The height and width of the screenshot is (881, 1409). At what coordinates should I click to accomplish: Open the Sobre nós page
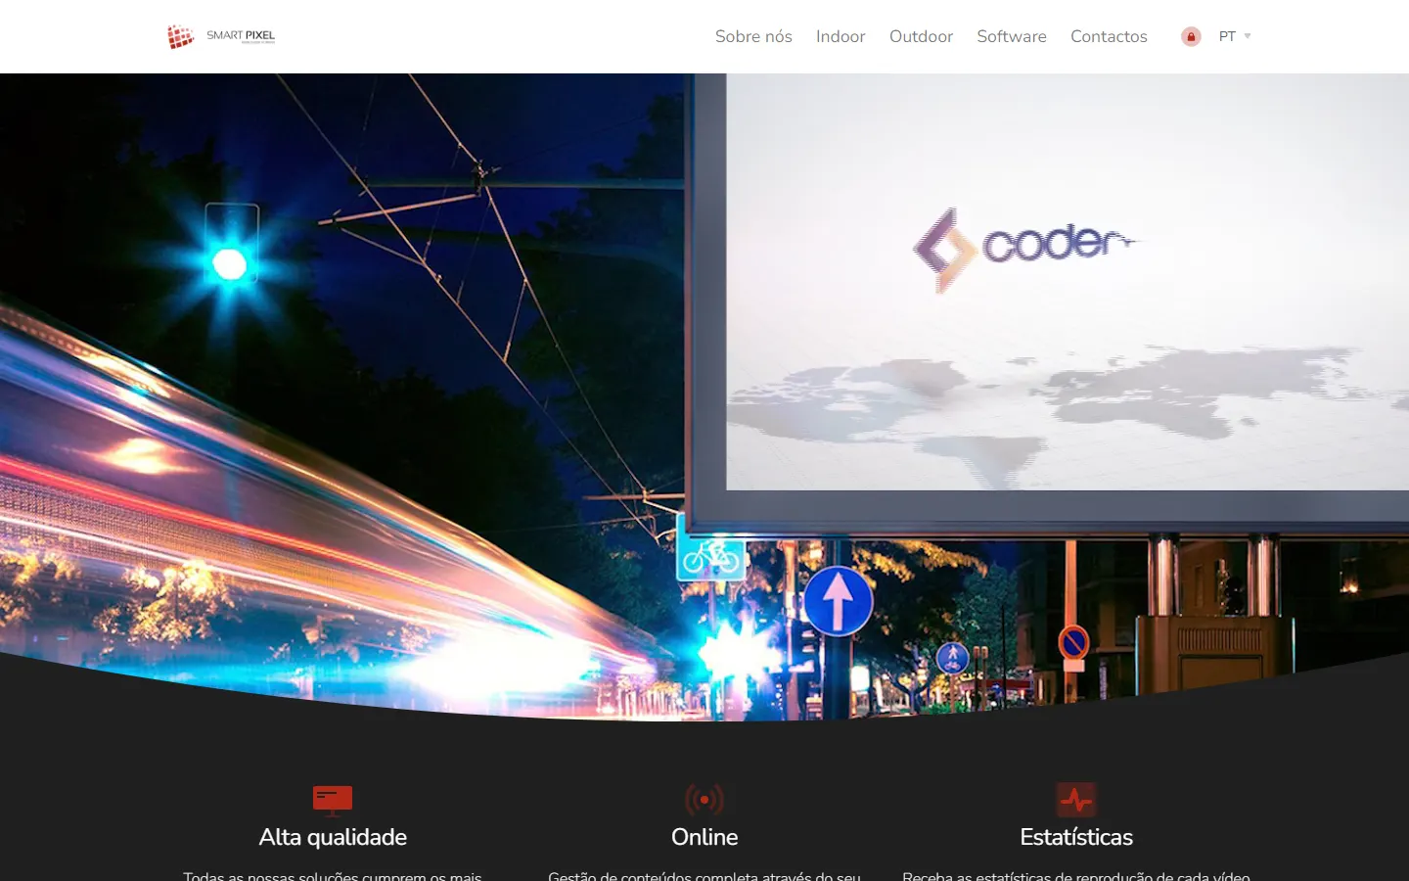tap(753, 36)
